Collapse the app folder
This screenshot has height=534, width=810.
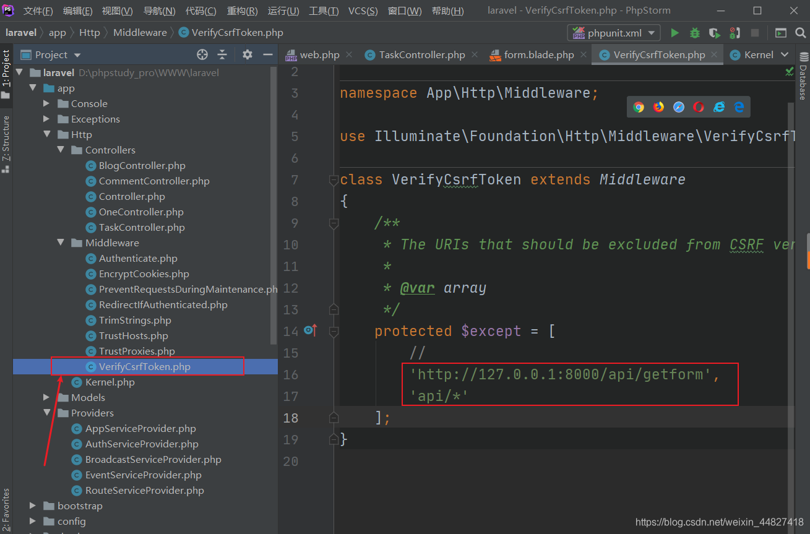(33, 88)
